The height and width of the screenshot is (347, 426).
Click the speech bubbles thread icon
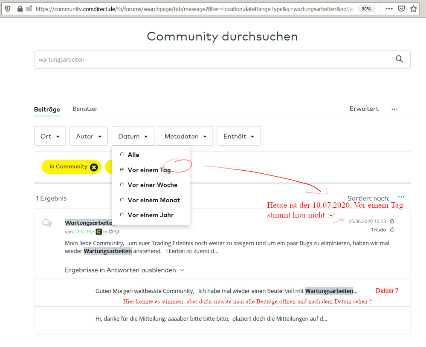(x=47, y=223)
